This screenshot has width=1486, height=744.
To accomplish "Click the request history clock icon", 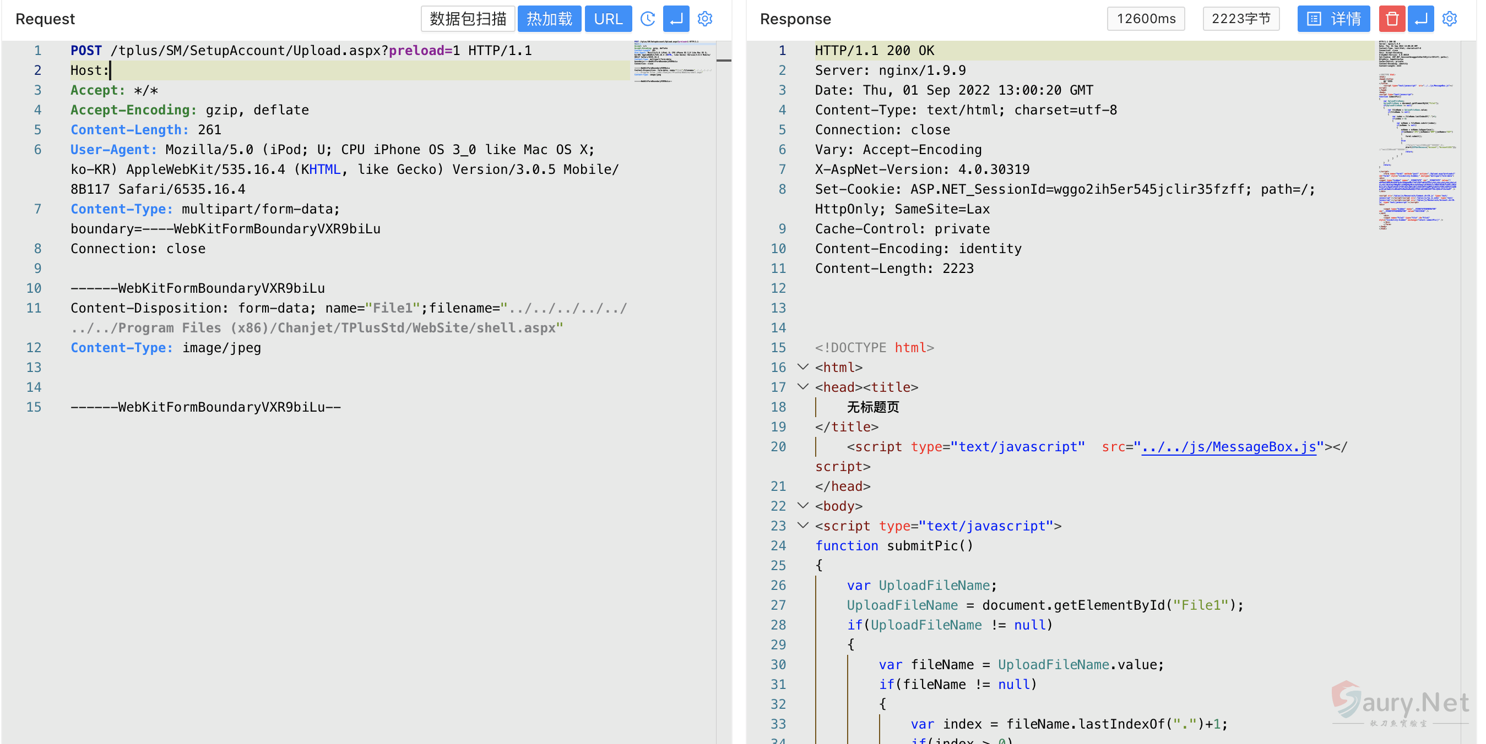I will pos(647,19).
